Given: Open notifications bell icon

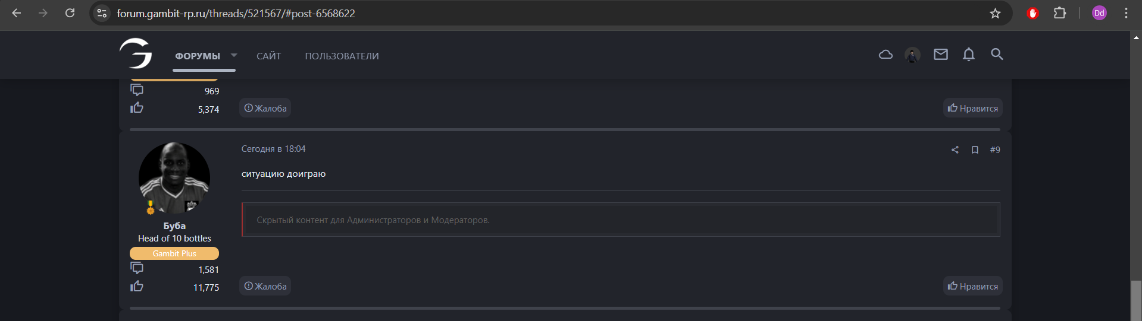Looking at the screenshot, I should [969, 55].
